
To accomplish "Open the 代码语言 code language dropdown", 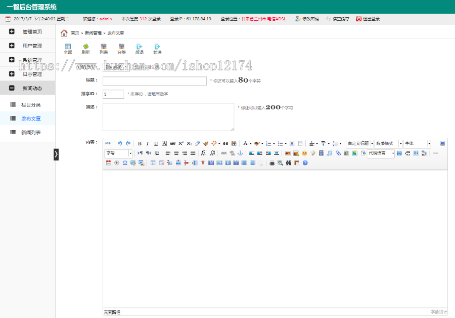I will pyautogui.click(x=380, y=153).
